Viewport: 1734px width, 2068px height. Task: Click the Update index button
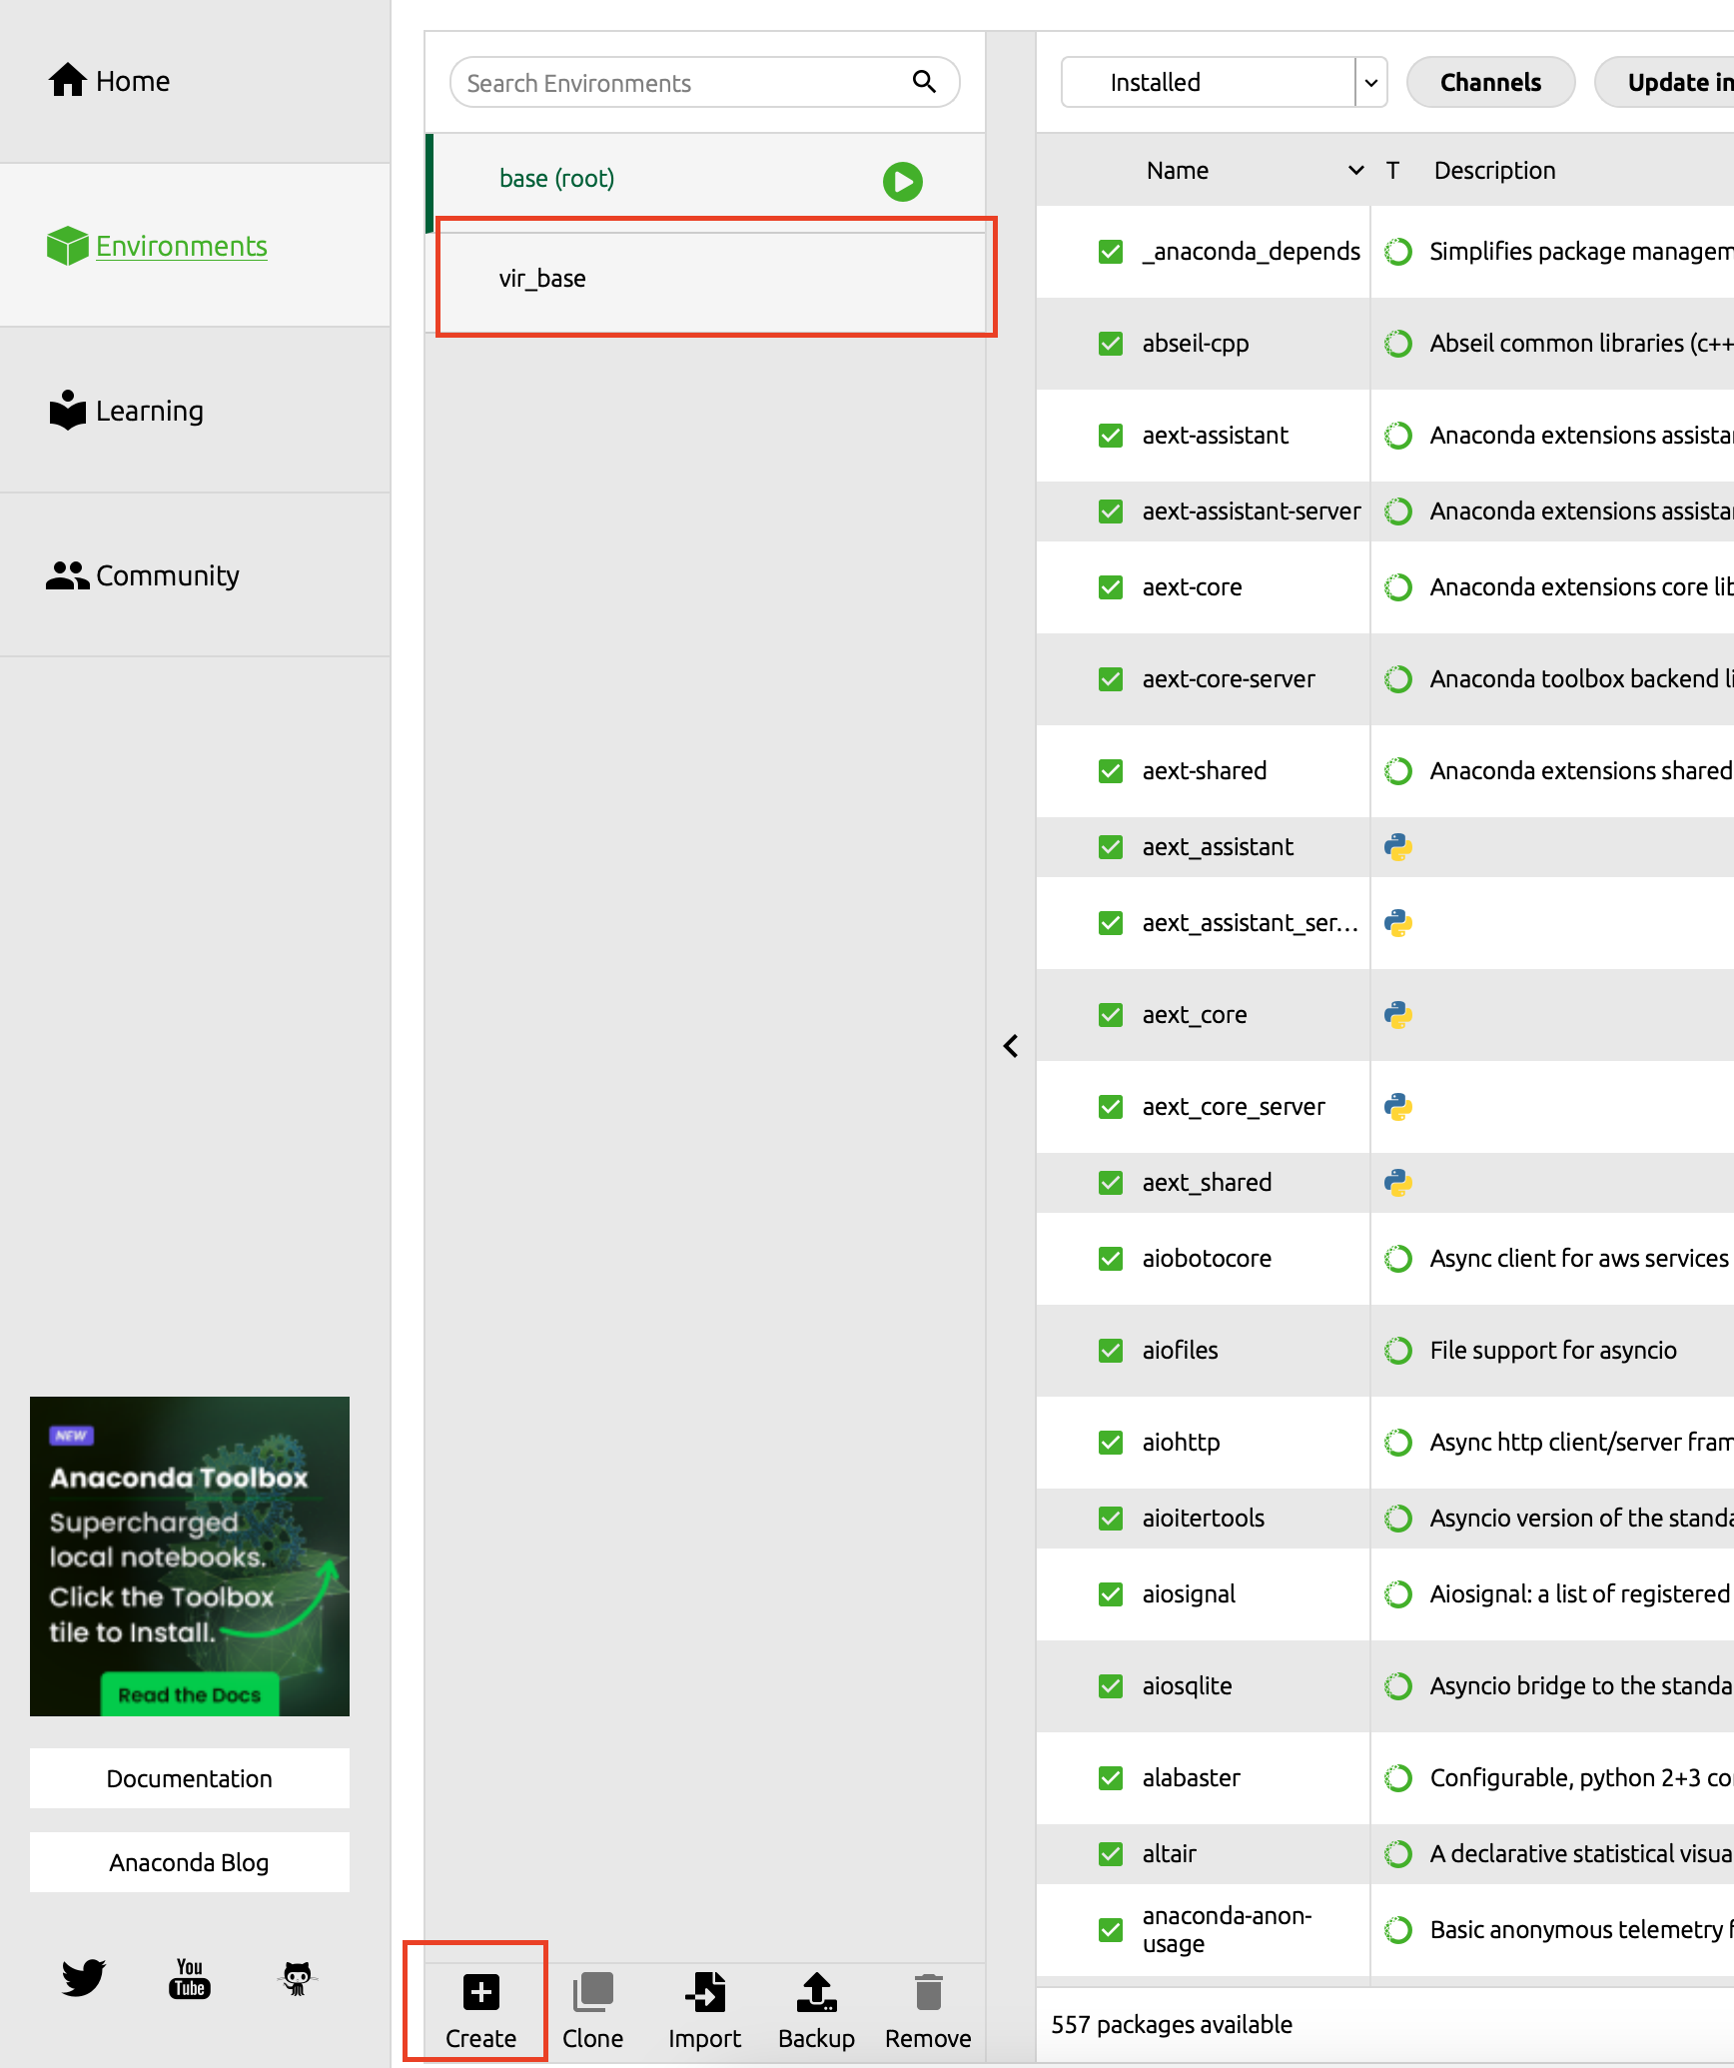click(x=1665, y=82)
